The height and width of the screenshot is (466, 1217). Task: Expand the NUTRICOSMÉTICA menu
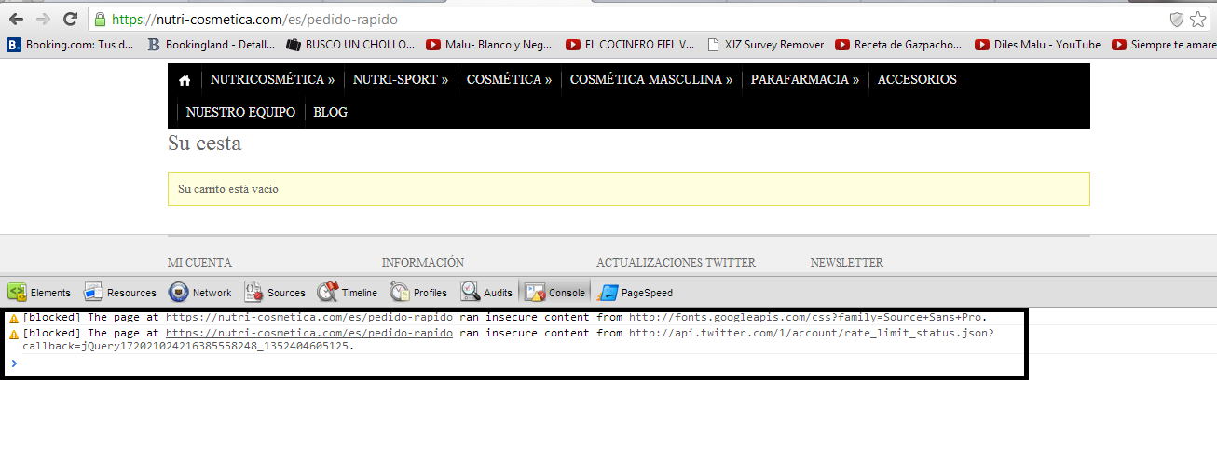[272, 80]
